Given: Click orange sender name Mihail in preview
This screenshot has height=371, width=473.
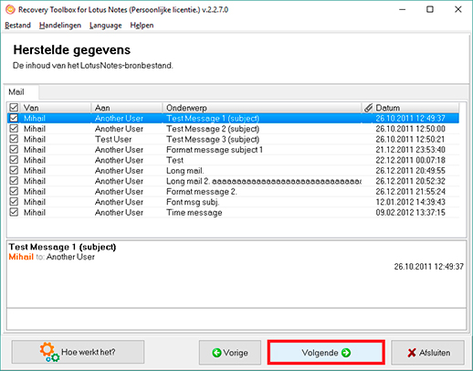Looking at the screenshot, I should 21,257.
